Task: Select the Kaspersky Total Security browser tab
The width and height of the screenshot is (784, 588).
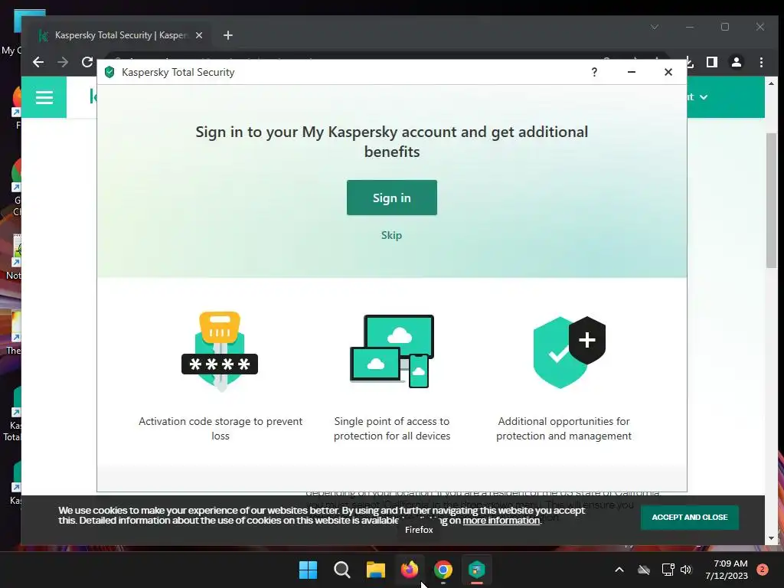Action: pyautogui.click(x=120, y=35)
